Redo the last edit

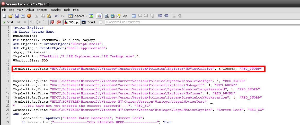pos(63,16)
